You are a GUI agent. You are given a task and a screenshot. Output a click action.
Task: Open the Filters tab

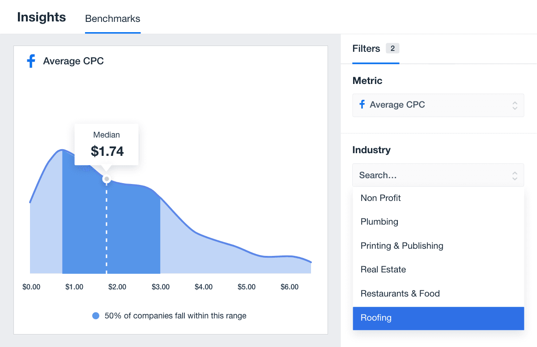[x=366, y=49]
